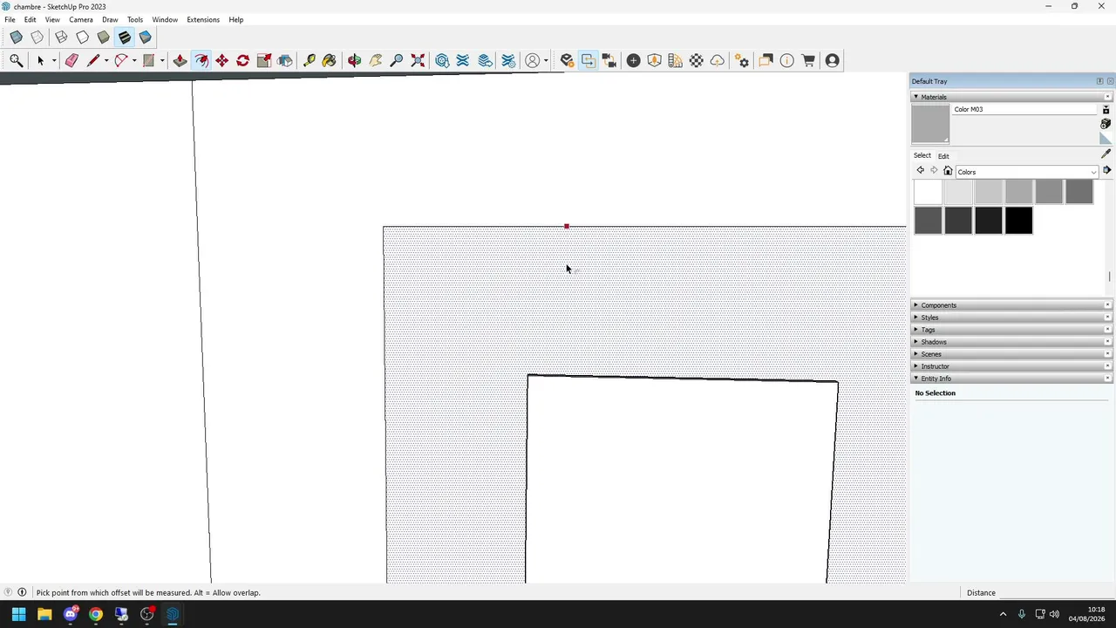Expand the Instructor panel
This screenshot has height=628, width=1116.
pyautogui.click(x=1011, y=366)
